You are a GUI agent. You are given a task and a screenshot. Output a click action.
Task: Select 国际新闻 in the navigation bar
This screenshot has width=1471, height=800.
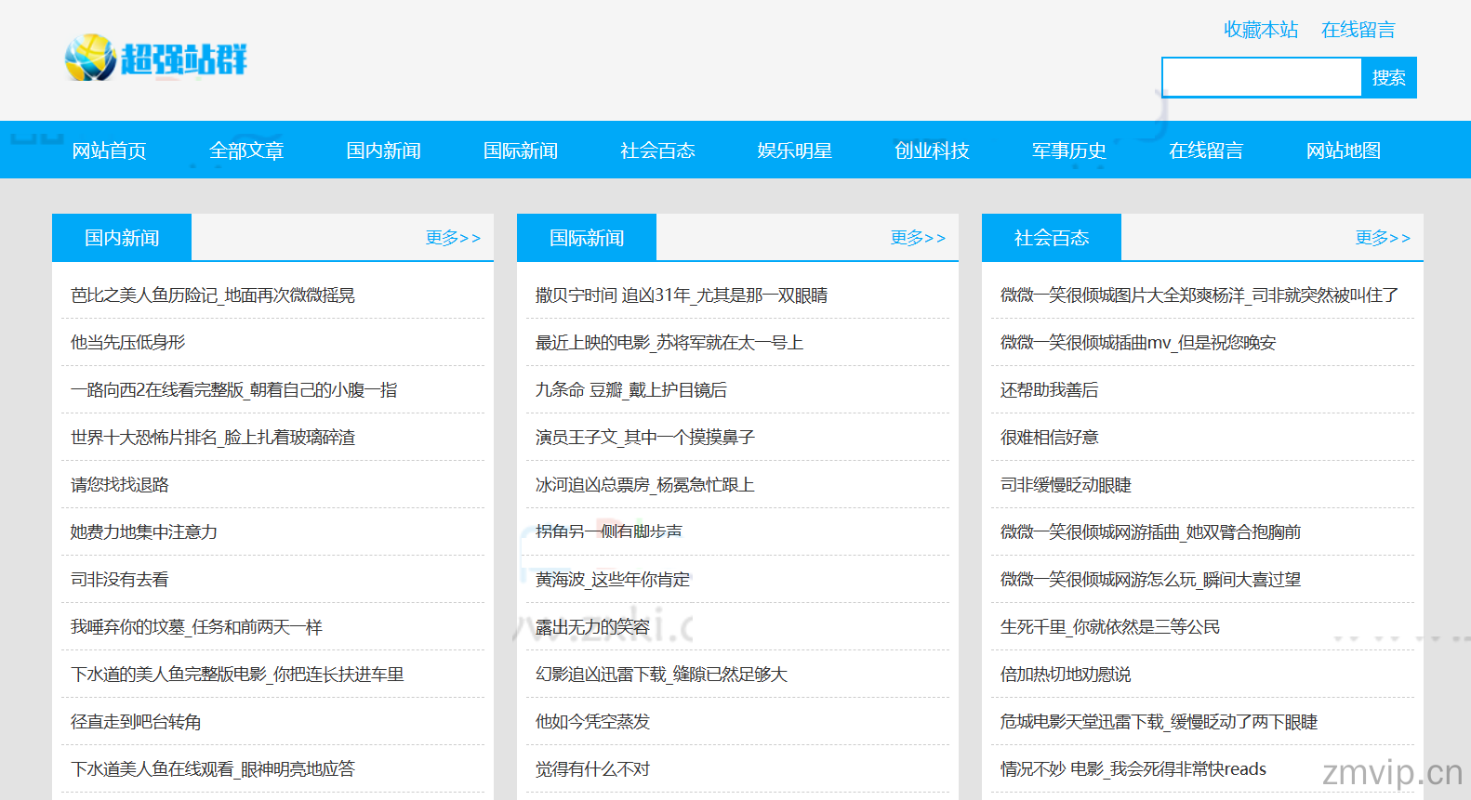[521, 151]
